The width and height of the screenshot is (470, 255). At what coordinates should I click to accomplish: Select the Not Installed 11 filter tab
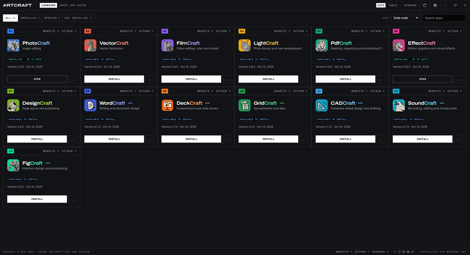tap(78, 18)
